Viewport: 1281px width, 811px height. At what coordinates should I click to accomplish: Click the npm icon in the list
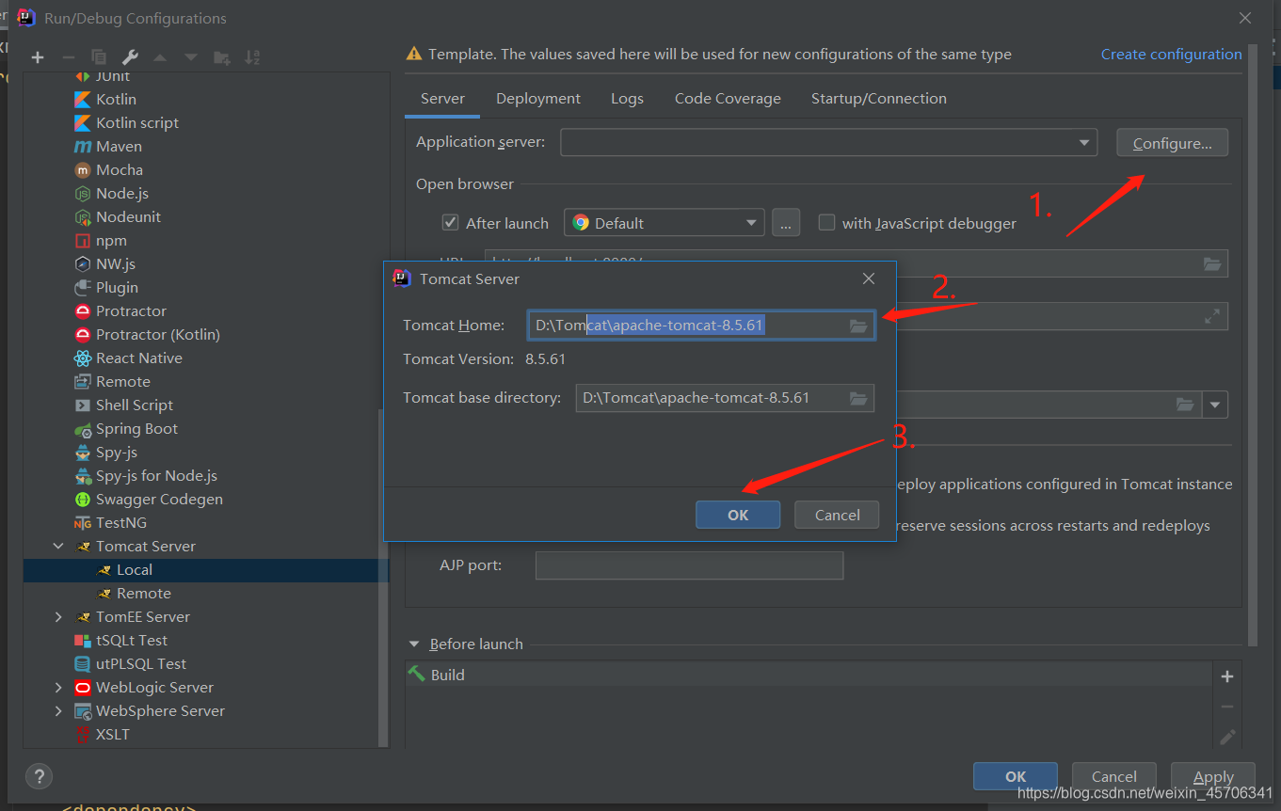[x=82, y=240]
